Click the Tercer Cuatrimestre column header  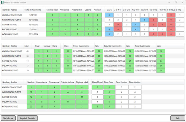tap(145, 46)
